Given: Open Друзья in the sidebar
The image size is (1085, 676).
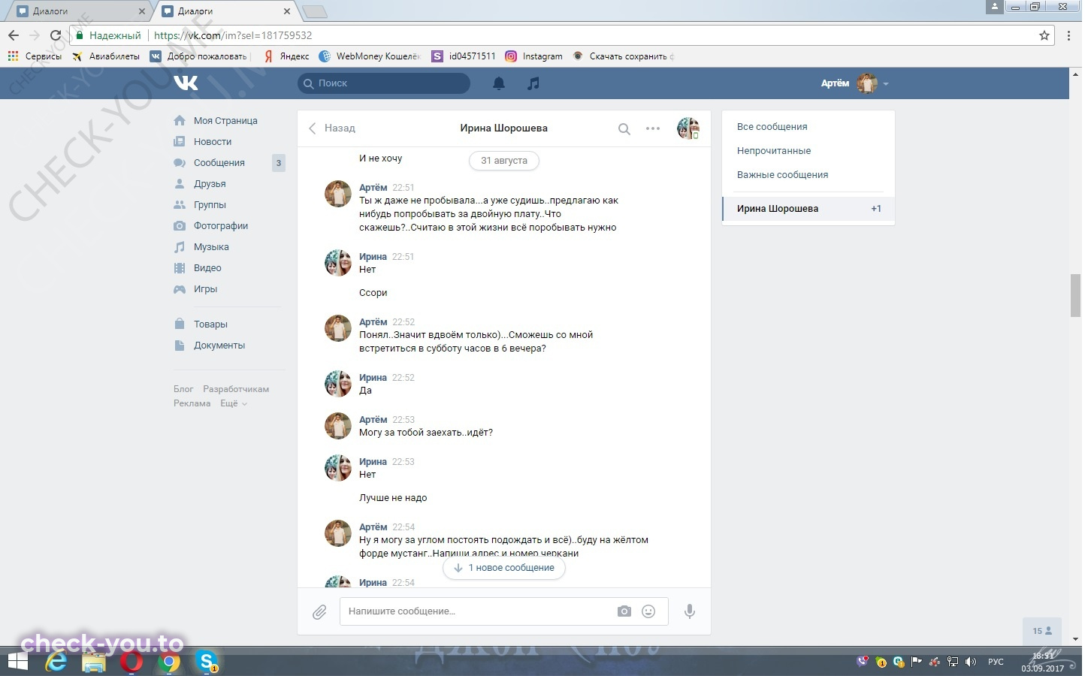Looking at the screenshot, I should (201, 184).
